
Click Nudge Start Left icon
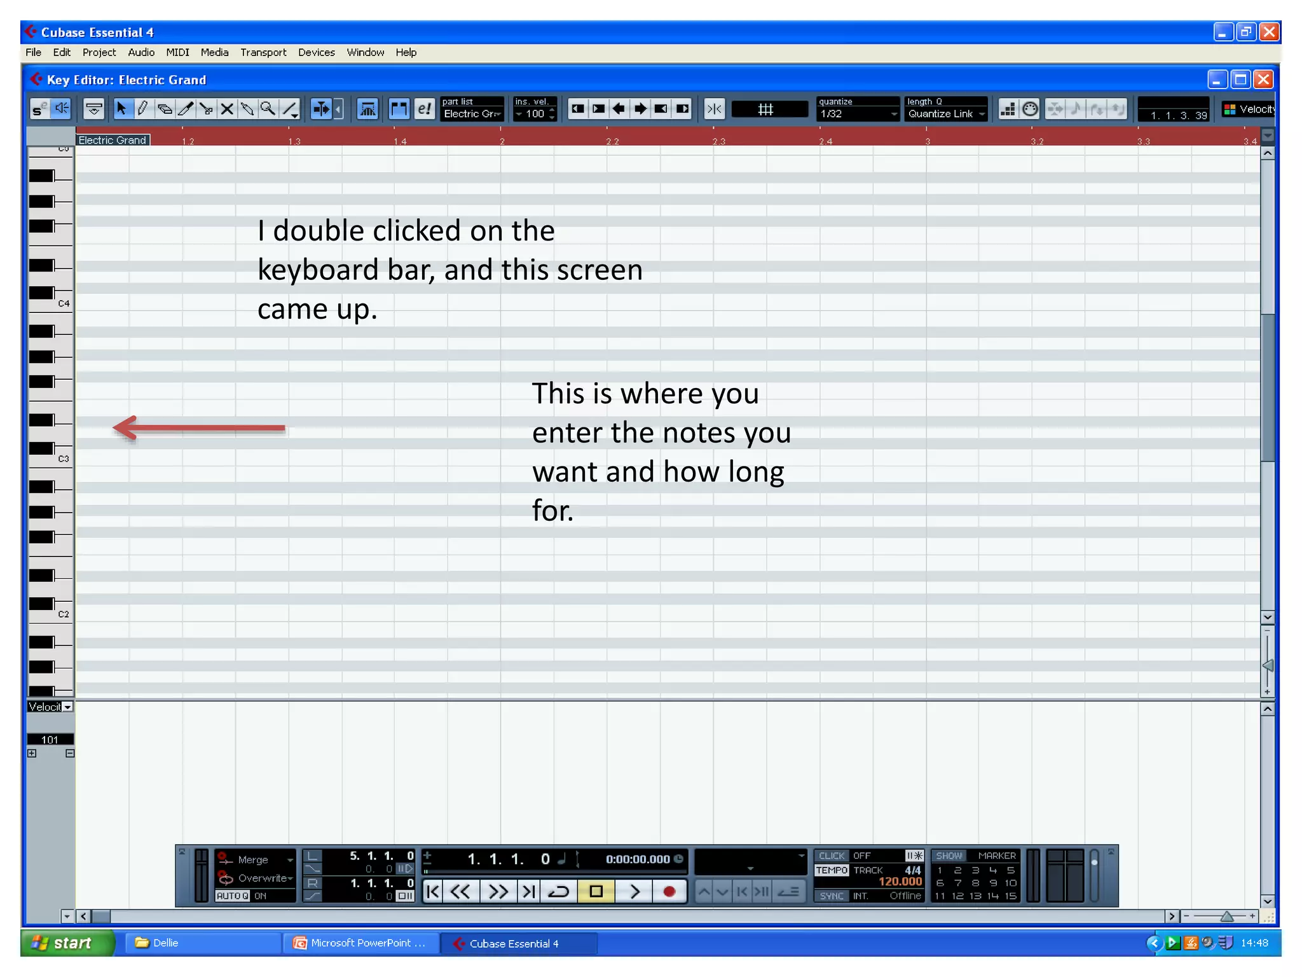tap(577, 109)
